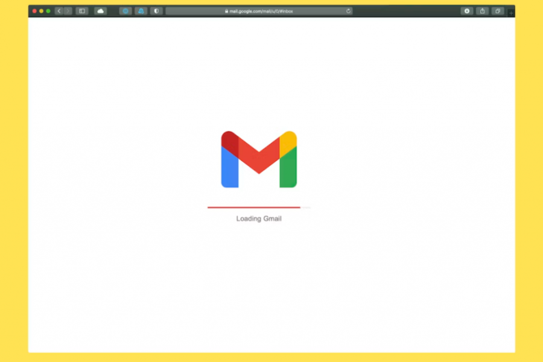Open the first blue extension icon
The image size is (543, 362).
pos(125,10)
